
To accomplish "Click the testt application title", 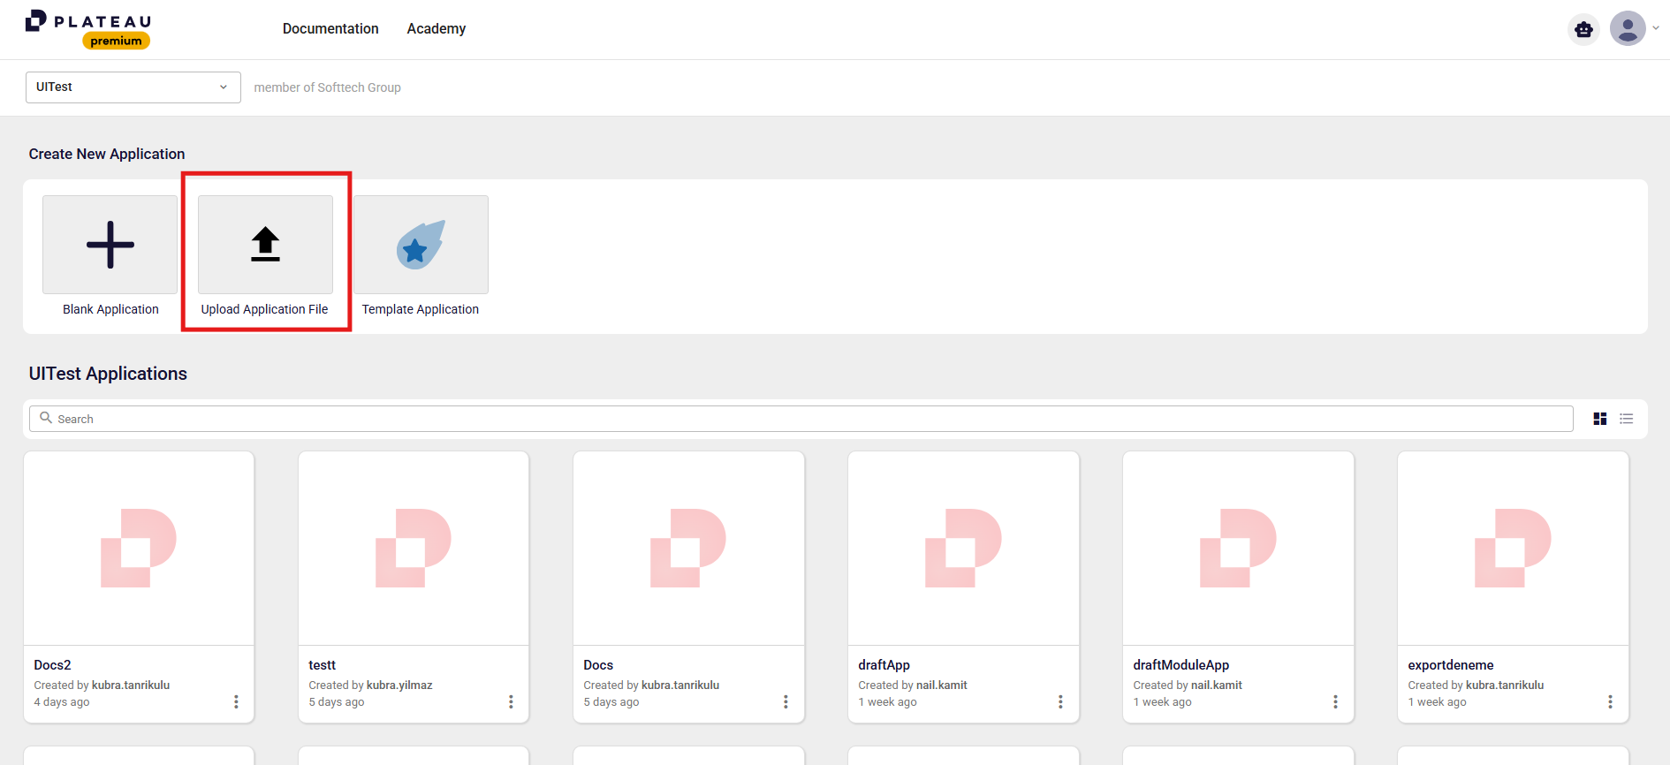I will (322, 665).
